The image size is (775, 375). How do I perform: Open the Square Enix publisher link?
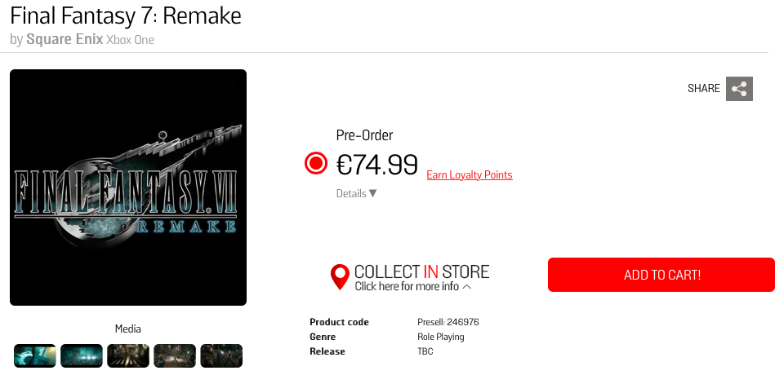(65, 39)
